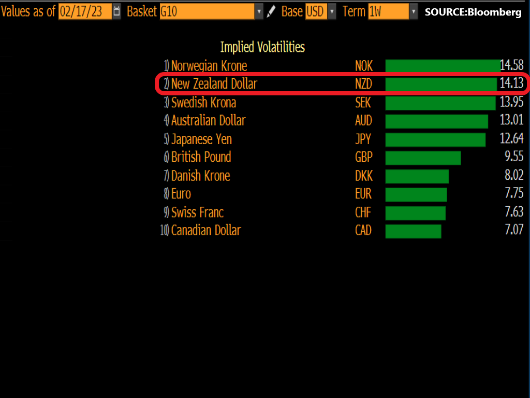Open the Australian Dollar entry

[x=208, y=121]
